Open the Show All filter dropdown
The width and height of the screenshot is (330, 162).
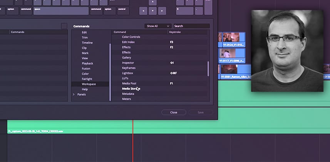(x=158, y=26)
